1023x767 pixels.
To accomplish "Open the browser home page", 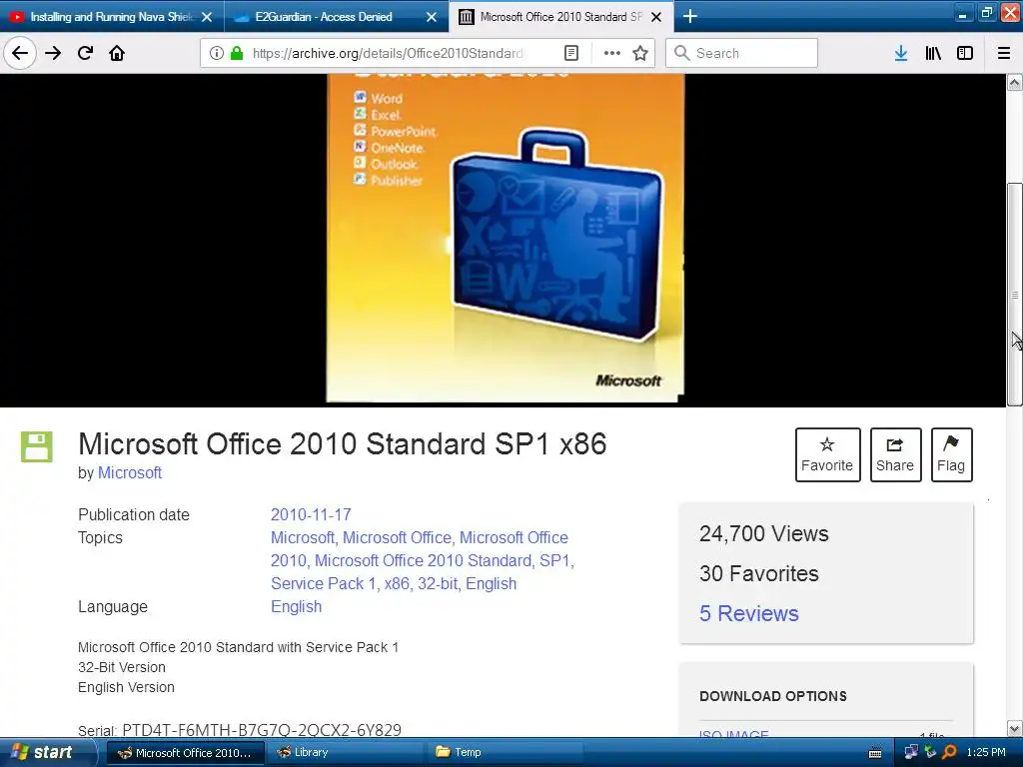I will coord(117,53).
